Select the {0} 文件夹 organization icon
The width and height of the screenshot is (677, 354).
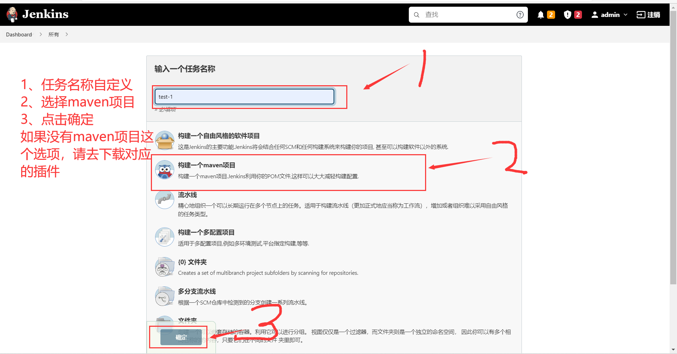click(165, 267)
